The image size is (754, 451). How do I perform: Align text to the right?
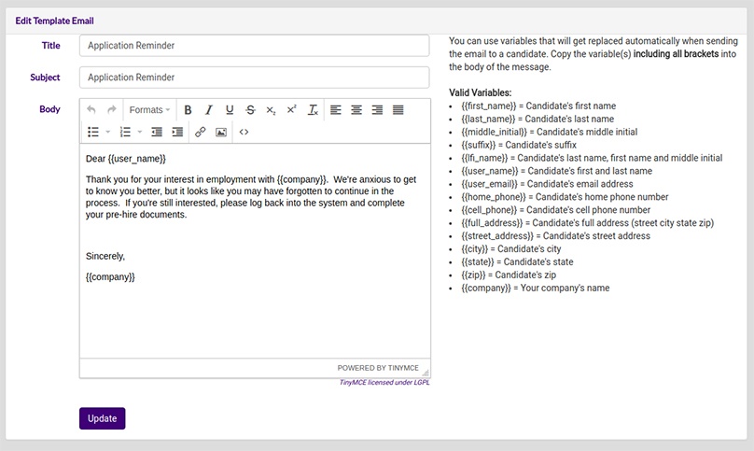(377, 110)
